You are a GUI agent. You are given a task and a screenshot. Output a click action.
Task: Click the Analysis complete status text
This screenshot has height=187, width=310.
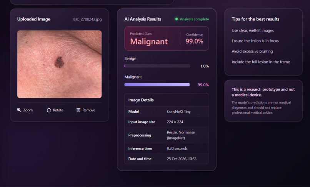194,19
